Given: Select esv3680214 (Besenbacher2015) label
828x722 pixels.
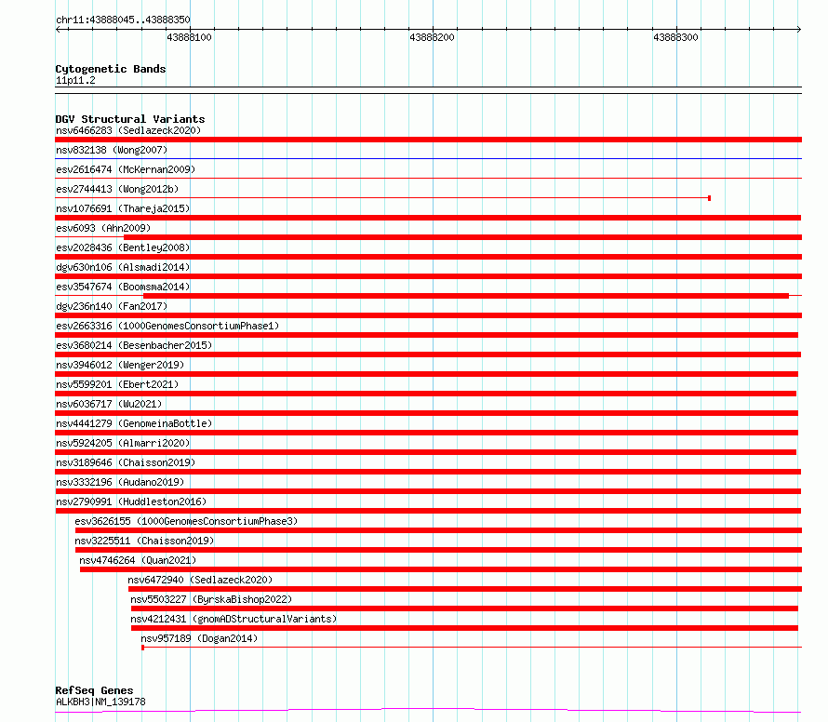Looking at the screenshot, I should [x=134, y=345].
